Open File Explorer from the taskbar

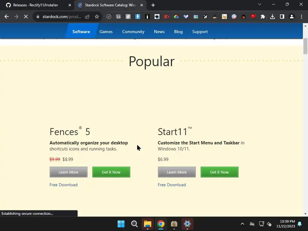click(147, 224)
